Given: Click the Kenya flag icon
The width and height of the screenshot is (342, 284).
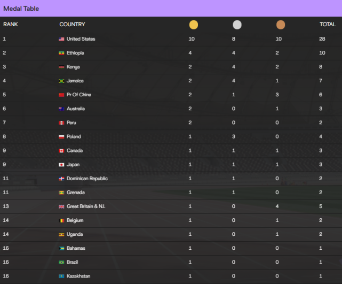Looking at the screenshot, I should tap(61, 67).
